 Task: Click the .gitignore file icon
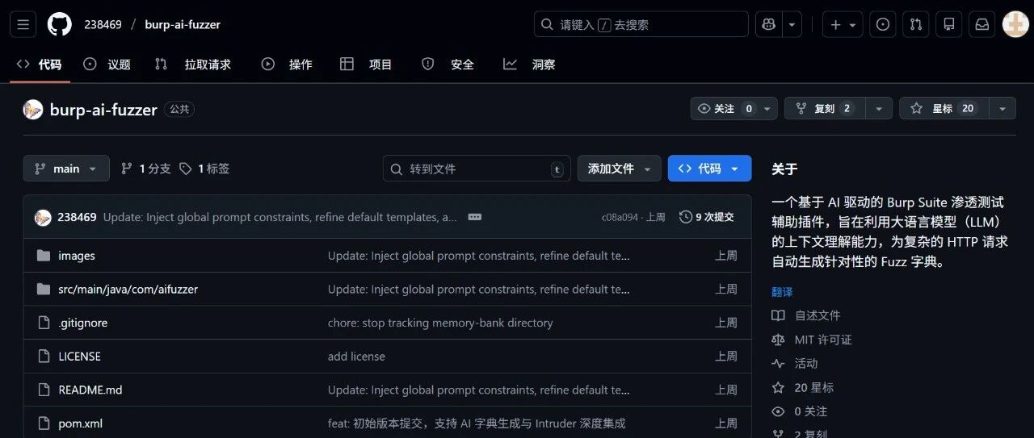tap(44, 323)
